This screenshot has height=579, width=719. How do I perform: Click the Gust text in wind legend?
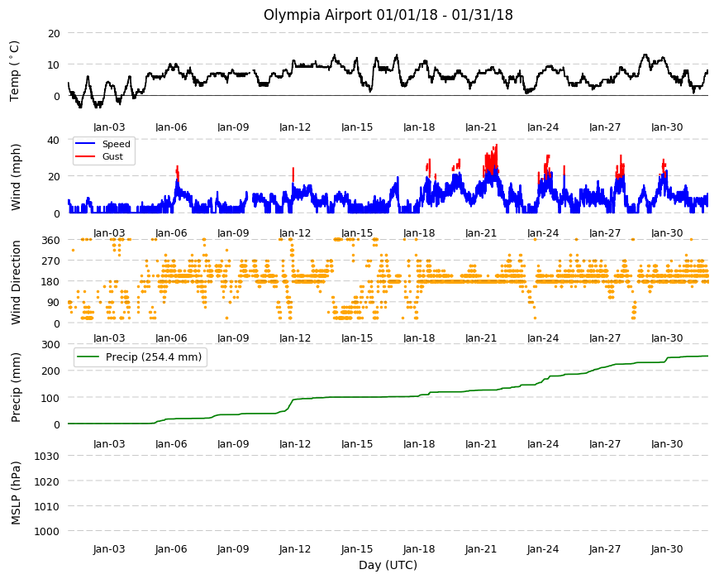(112, 156)
